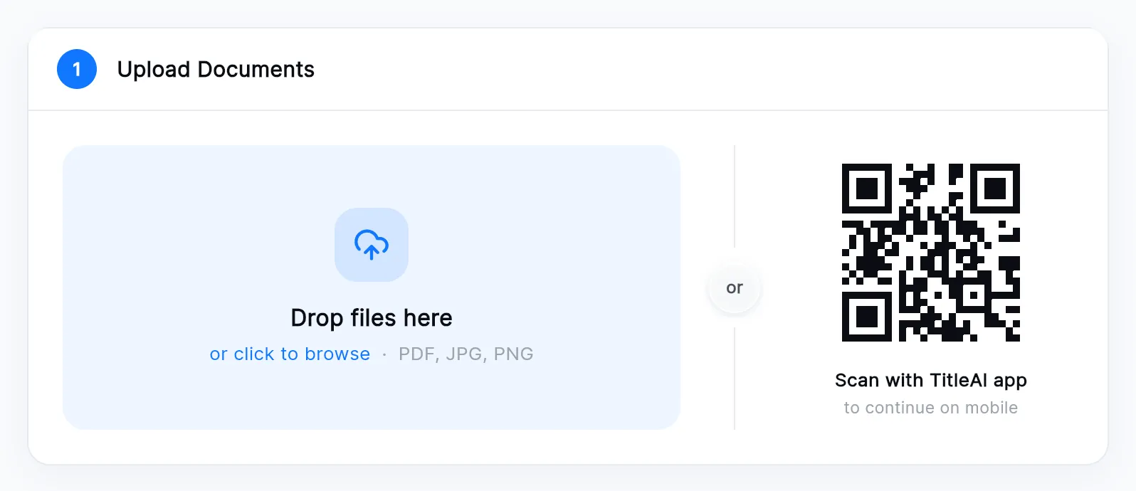Click the 'to continue on mobile' text
Screen dimensions: 1136x491
tap(931, 408)
